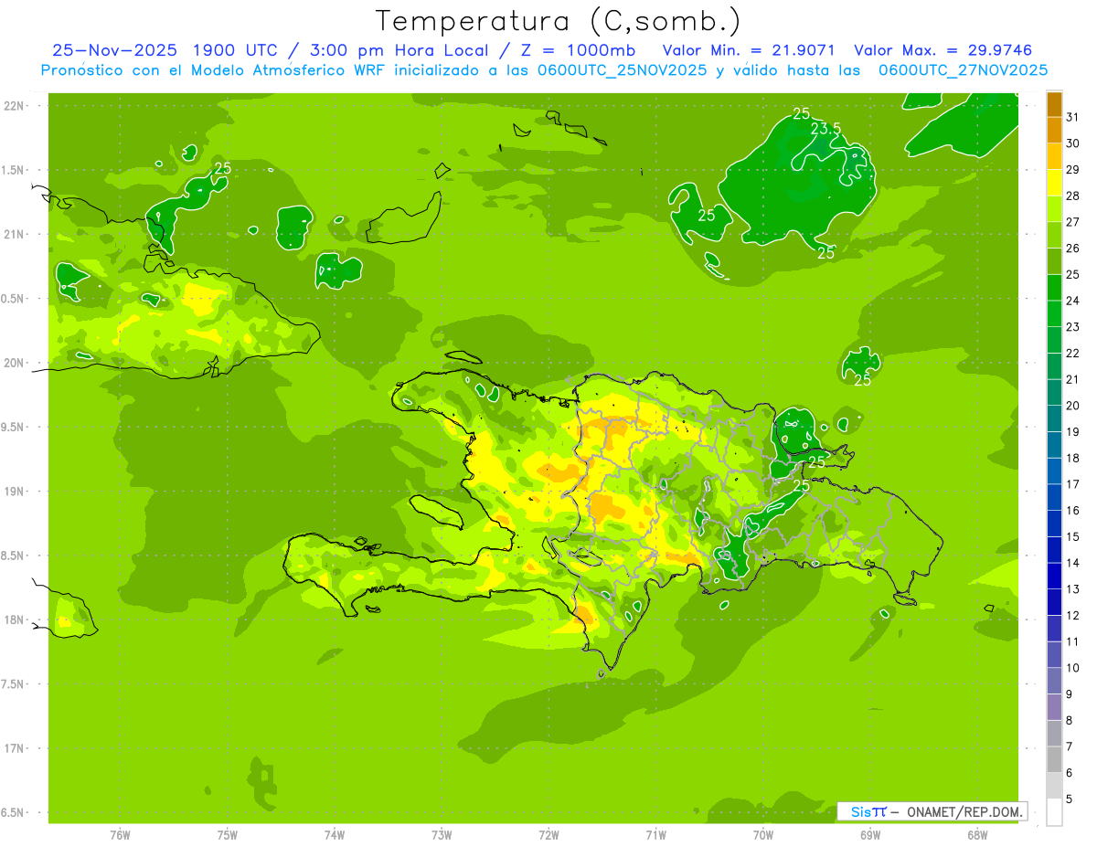The height and width of the screenshot is (847, 1097).
Task: Click the "74W" longitude label
Action: tap(335, 835)
